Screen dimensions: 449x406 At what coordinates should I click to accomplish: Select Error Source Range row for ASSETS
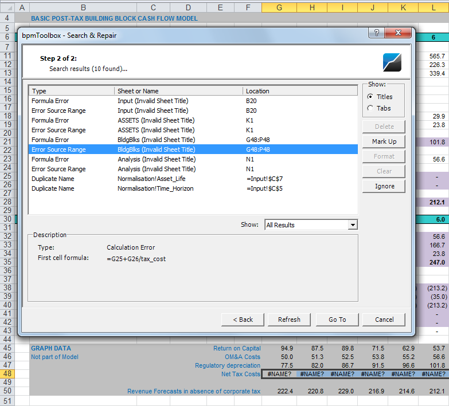tap(193, 130)
